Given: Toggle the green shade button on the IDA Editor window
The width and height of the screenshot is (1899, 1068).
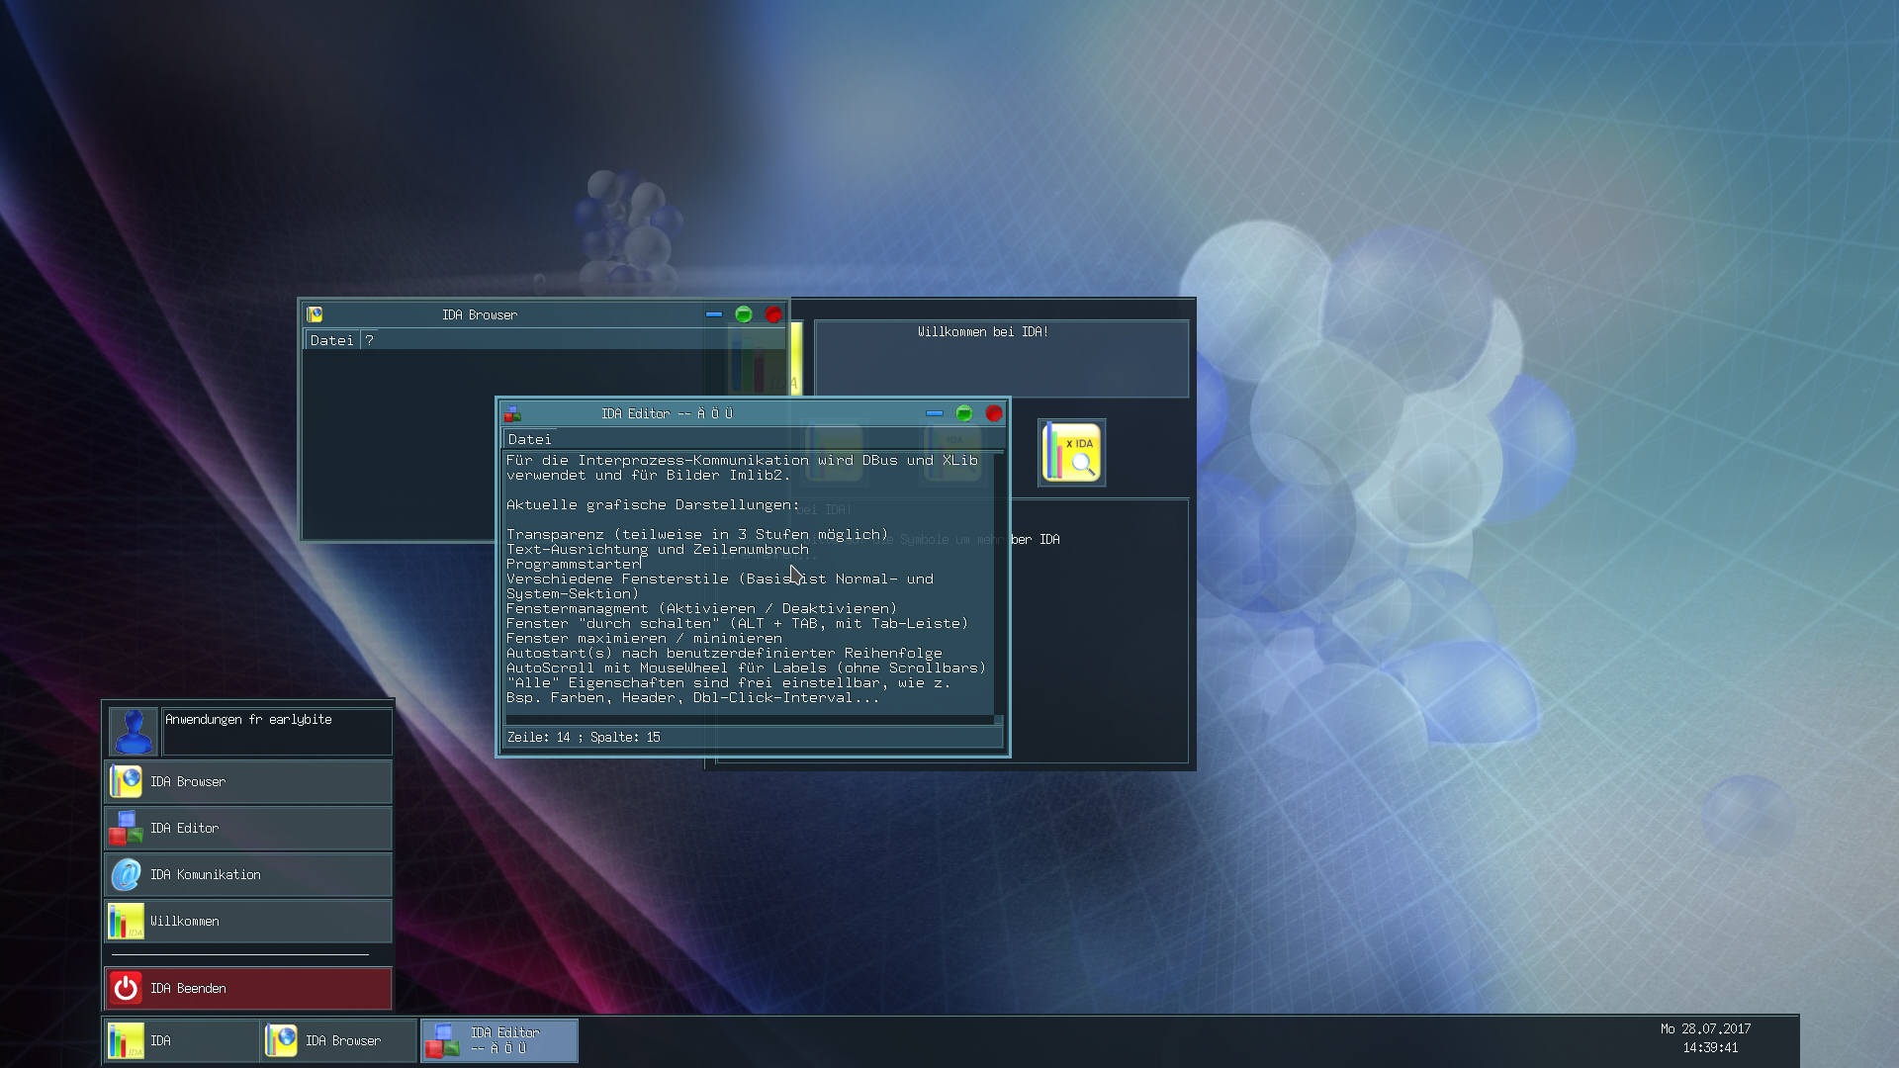Looking at the screenshot, I should (963, 414).
